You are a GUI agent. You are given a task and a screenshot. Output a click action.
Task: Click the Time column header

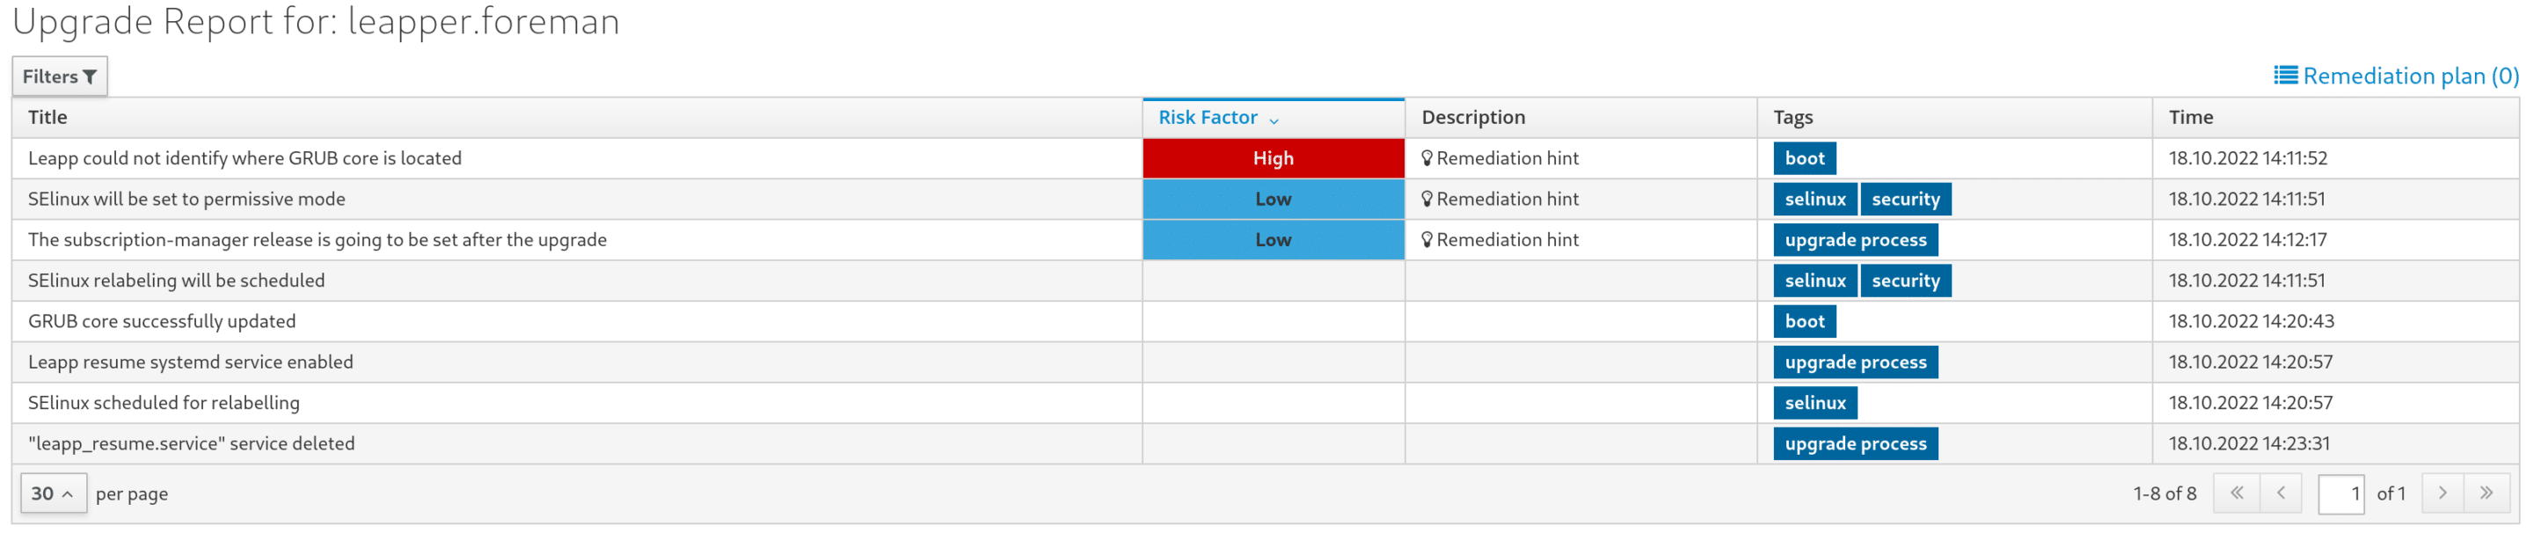[2191, 118]
